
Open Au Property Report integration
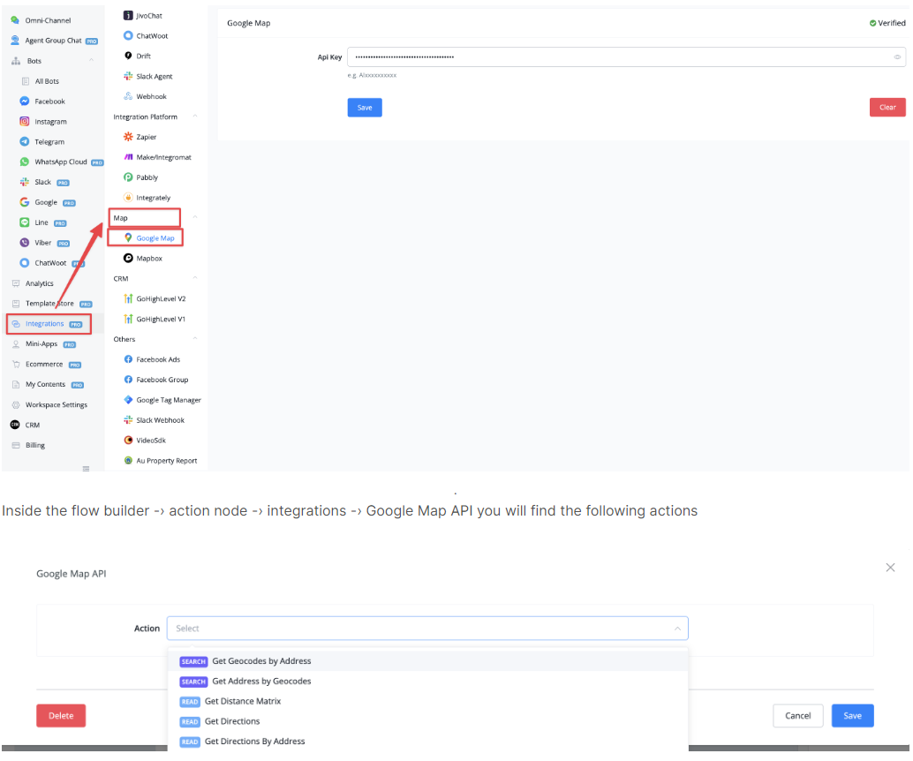tap(161, 461)
